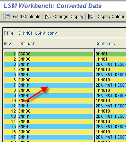
Task: Click the Contents column header
Action: pyautogui.click(x=105, y=44)
